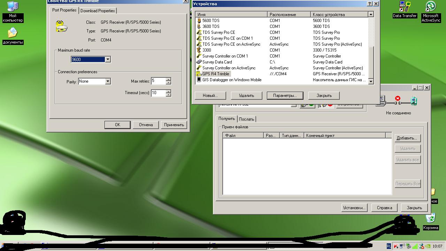446x251 pixels.
Task: Select the Послать tab in Data Transfer
Action: point(247,119)
